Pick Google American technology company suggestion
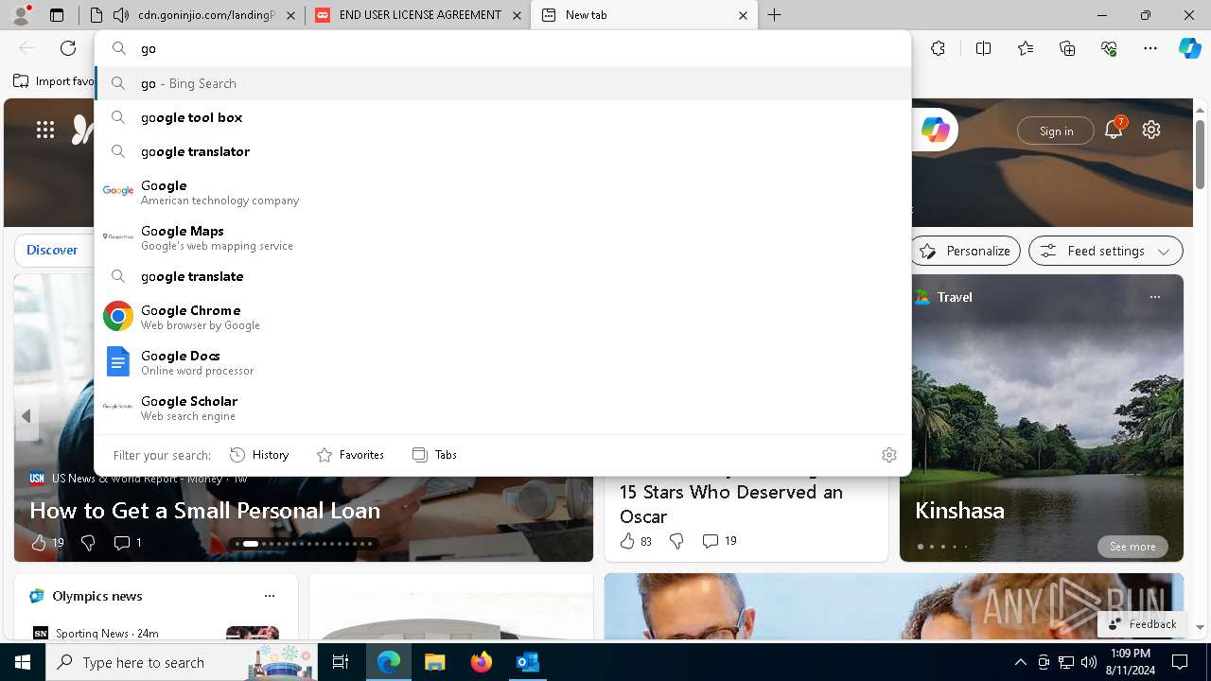This screenshot has height=681, width=1211. tap(502, 192)
